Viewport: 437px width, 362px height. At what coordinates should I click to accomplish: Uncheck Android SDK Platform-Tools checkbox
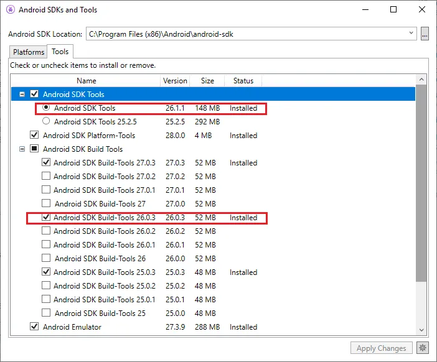34,135
